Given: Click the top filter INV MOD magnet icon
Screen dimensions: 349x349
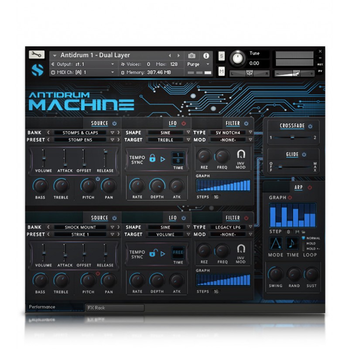Looking at the screenshot, I should tap(241, 154).
